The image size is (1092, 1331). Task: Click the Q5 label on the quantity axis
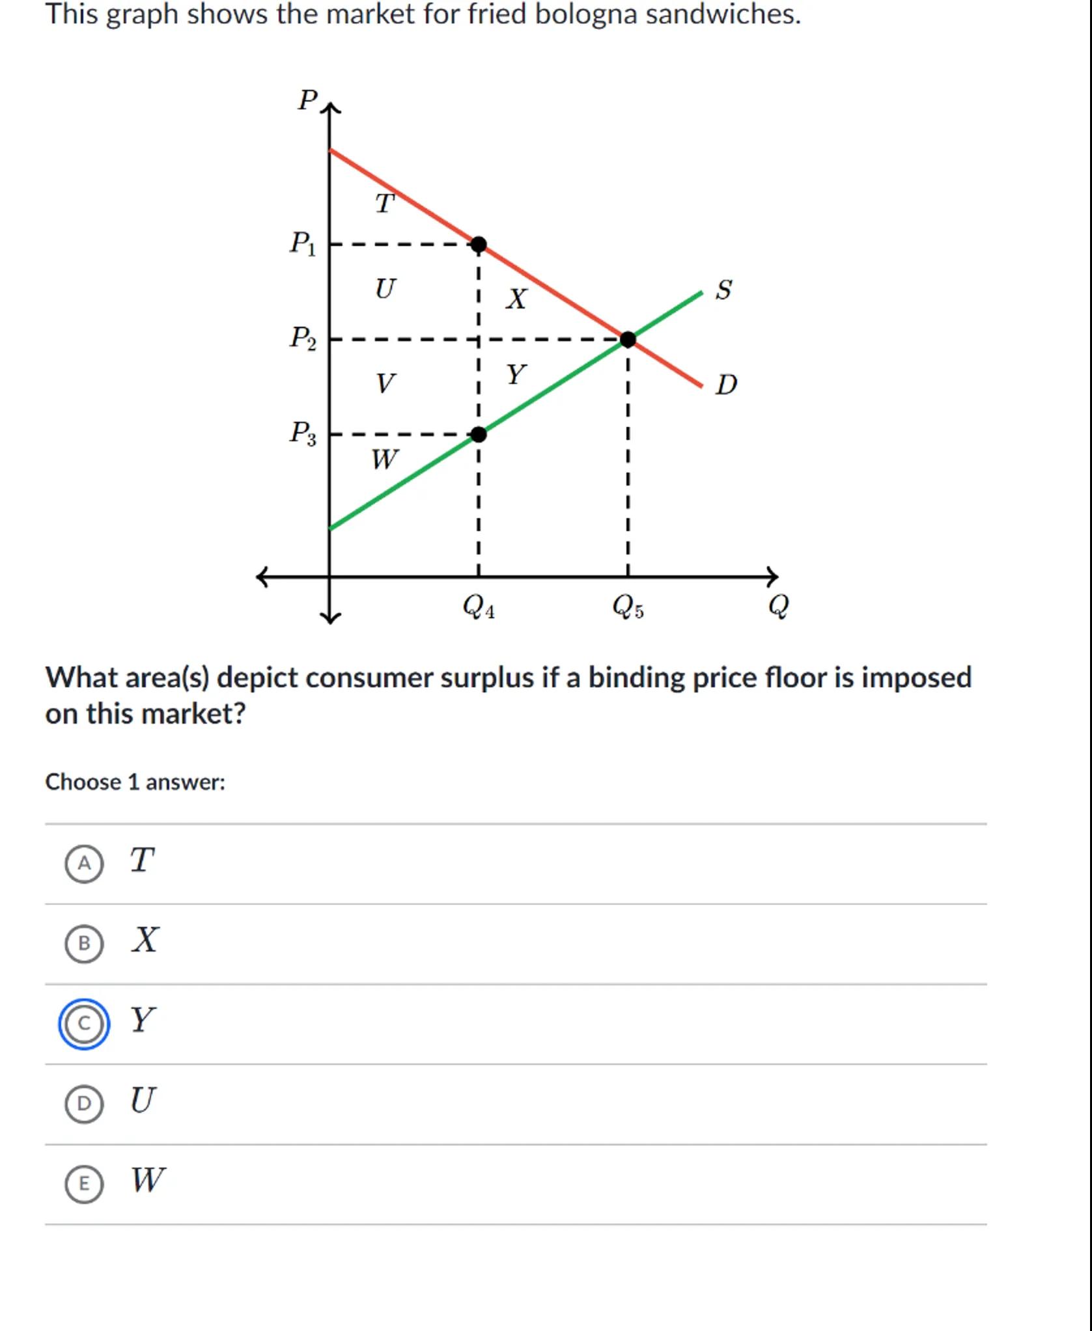[628, 607]
